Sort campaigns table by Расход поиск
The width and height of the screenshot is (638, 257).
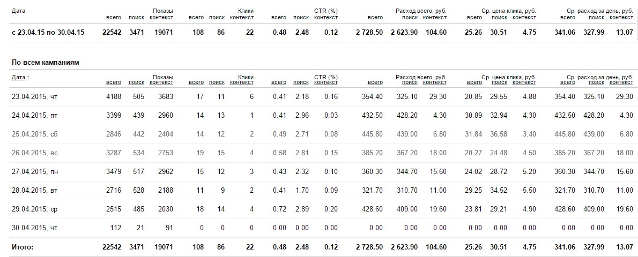[x=410, y=82]
